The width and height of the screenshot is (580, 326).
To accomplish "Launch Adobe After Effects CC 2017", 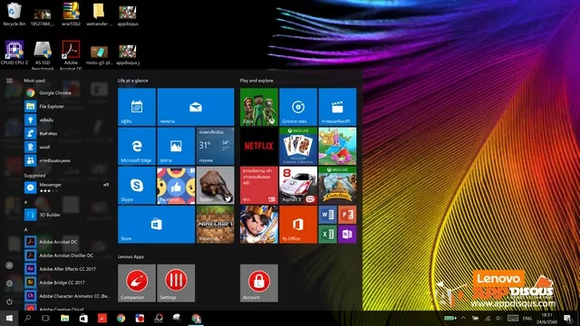I will (x=68, y=269).
